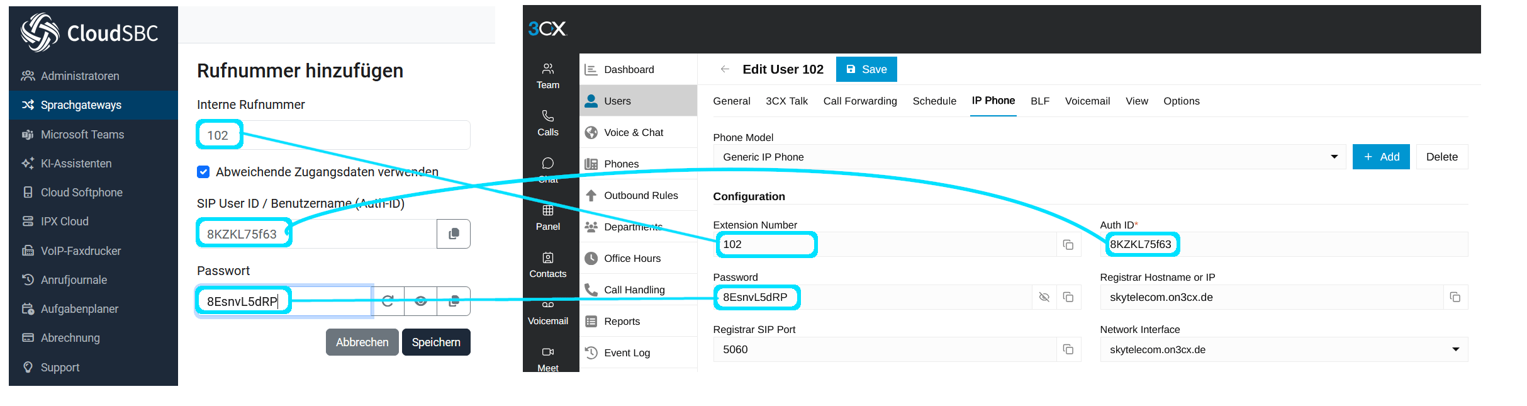Switch to the Call Forwarding tab
The image size is (1527, 406).
[x=860, y=101]
